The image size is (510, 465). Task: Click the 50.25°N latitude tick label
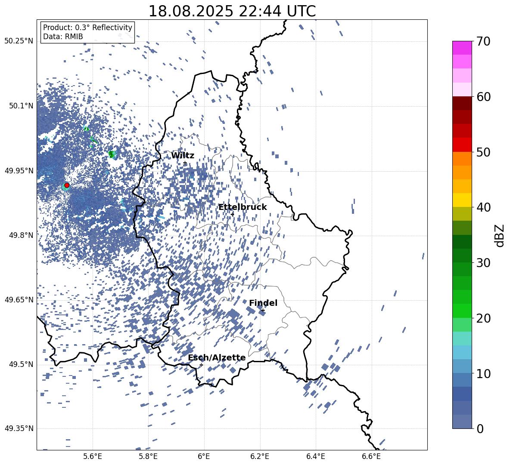pos(19,41)
